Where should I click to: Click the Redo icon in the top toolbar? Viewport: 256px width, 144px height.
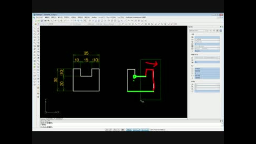[71, 21]
